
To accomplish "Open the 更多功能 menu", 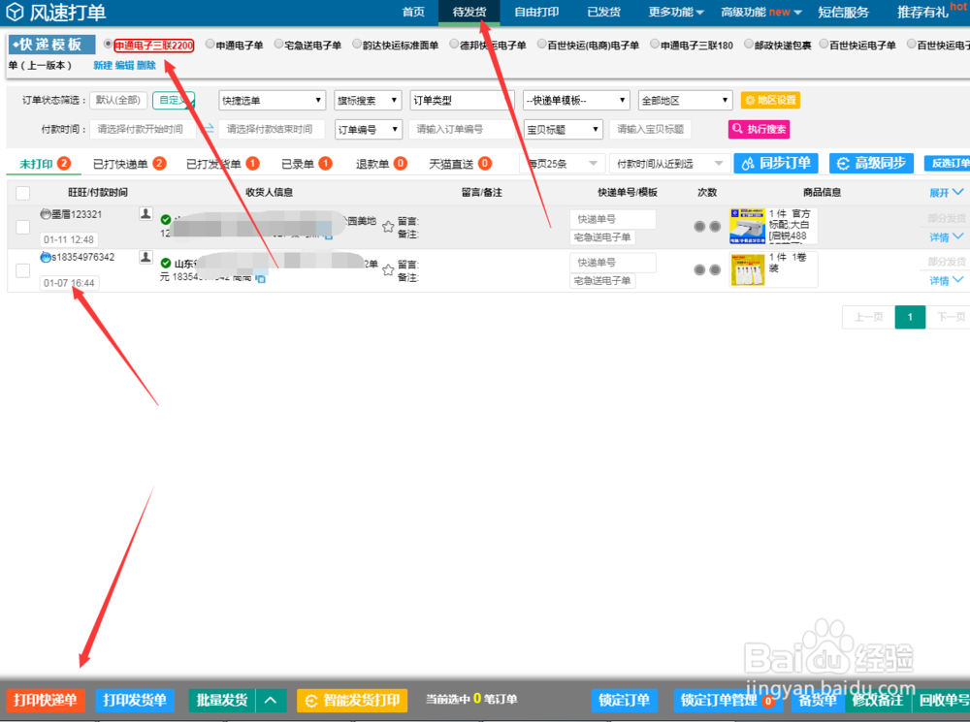I will point(675,12).
